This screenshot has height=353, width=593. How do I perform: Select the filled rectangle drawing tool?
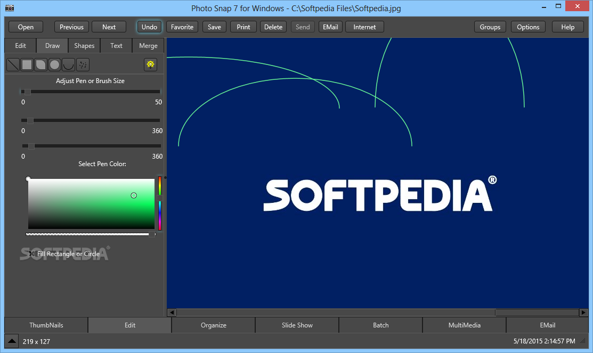(27, 64)
